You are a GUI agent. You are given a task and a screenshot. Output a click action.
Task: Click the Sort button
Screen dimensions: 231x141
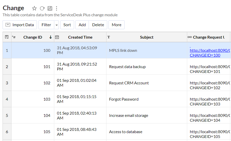coord(67,25)
